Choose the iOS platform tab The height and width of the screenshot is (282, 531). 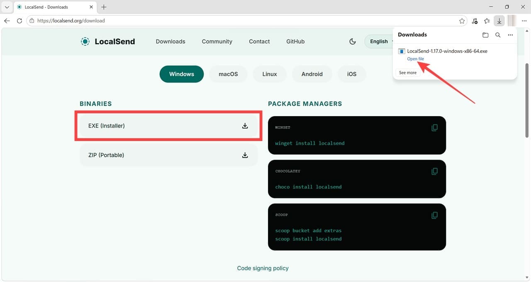352,74
